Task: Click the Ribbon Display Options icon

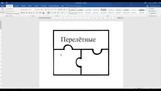Action: [145, 3]
